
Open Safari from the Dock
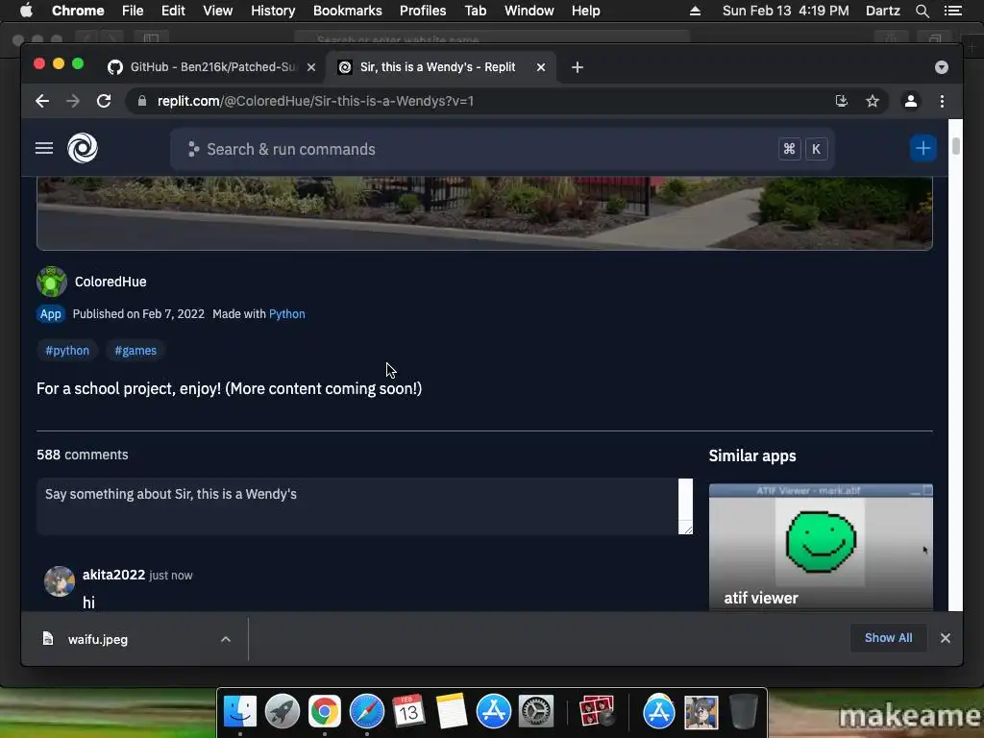point(366,712)
